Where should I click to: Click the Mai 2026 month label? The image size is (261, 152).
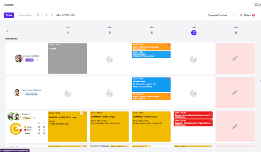pyautogui.click(x=62, y=15)
